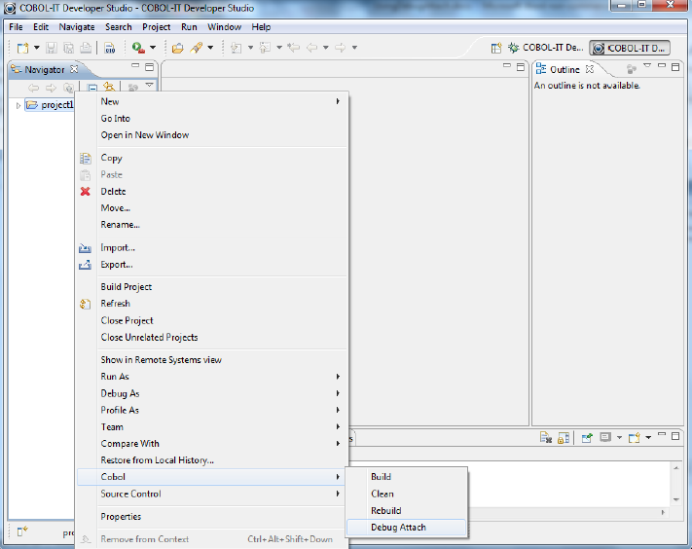Expand the project1 tree node

(x=18, y=105)
